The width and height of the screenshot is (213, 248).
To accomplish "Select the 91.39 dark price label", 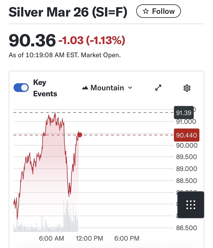I will point(183,113).
